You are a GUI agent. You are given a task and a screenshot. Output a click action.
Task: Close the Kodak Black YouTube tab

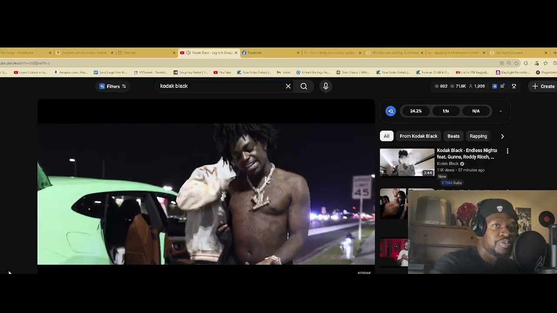tap(236, 53)
